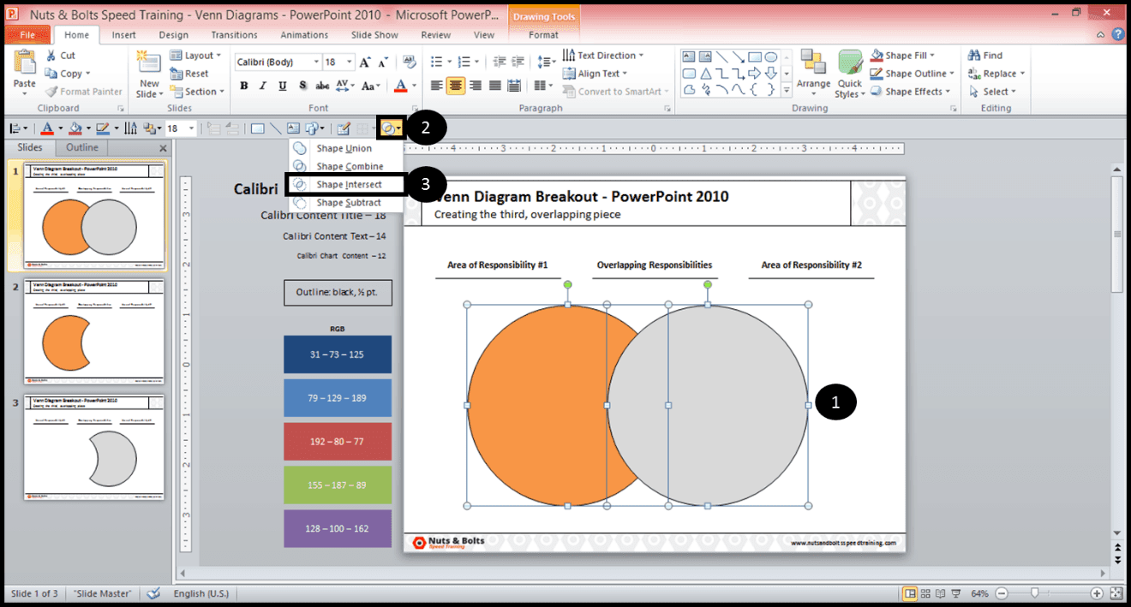Choose Shape Subtract menu item
The image size is (1131, 607).
[345, 202]
